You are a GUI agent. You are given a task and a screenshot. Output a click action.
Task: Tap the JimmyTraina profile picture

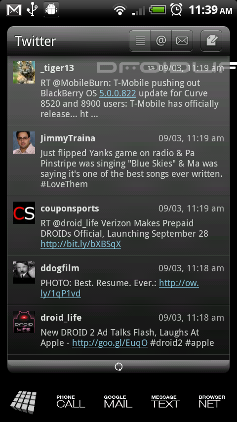coord(24,142)
